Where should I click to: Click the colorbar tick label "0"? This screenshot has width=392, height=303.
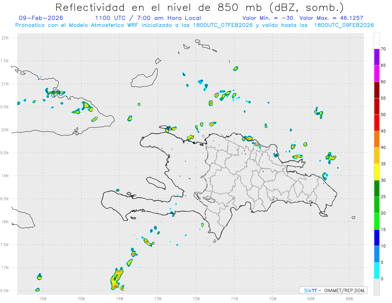[382, 279]
